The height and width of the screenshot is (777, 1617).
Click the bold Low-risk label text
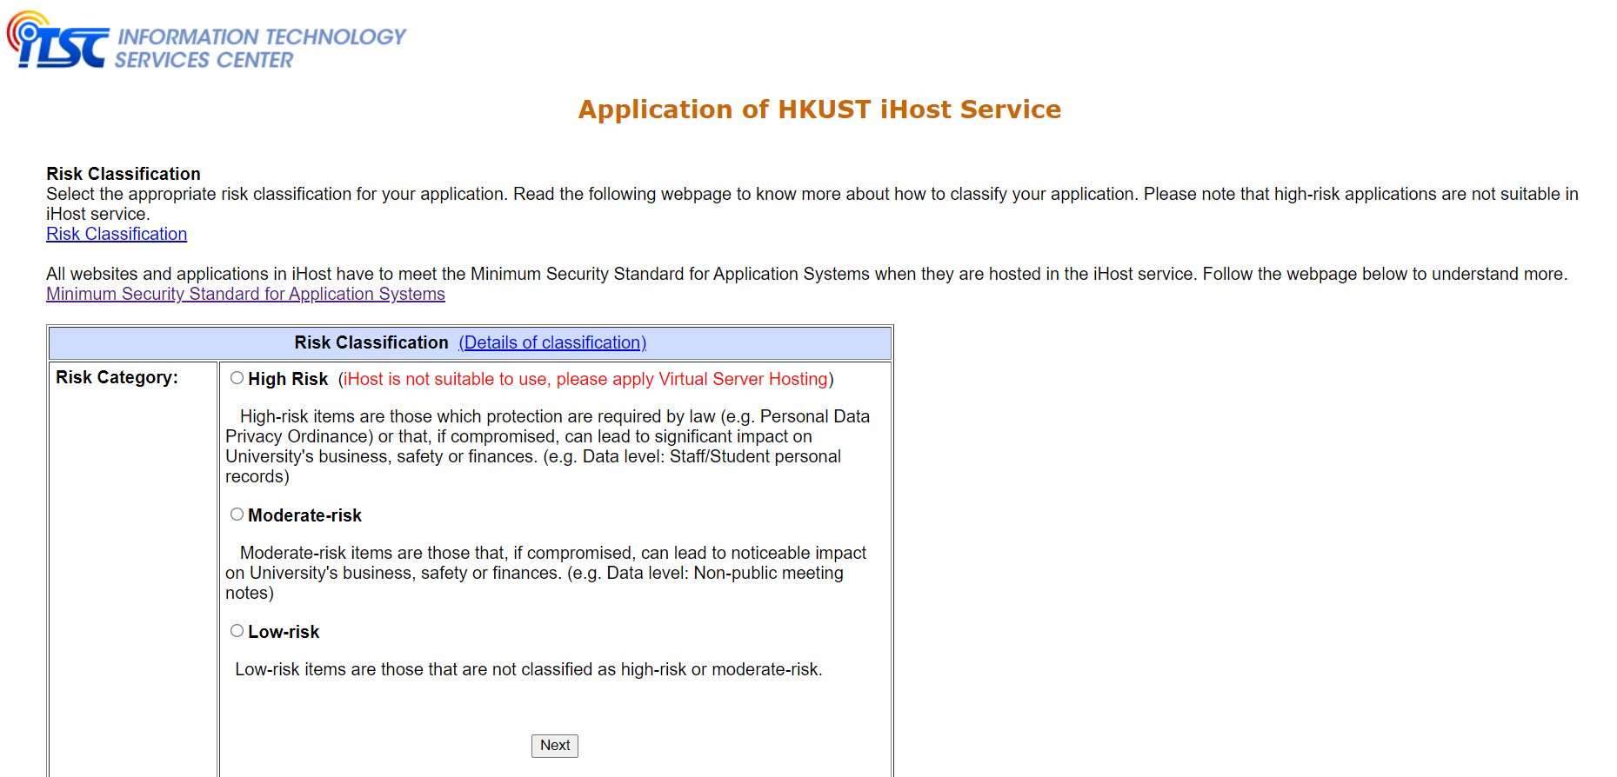(x=284, y=632)
